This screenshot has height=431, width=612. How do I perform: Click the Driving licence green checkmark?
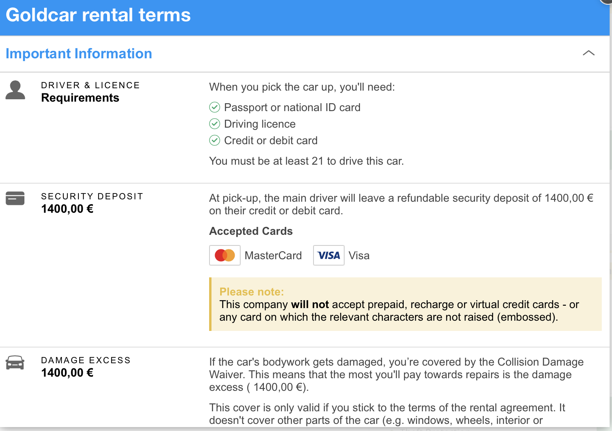(x=215, y=124)
